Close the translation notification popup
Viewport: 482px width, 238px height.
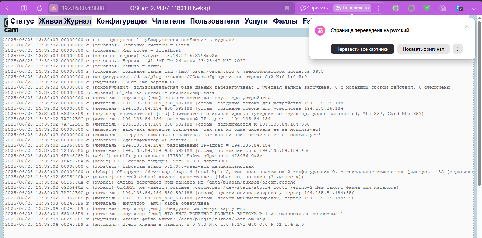[467, 26]
